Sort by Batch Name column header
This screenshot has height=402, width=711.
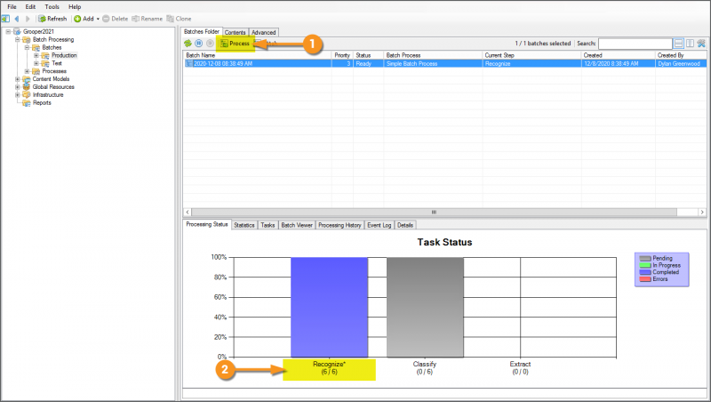[x=257, y=55]
